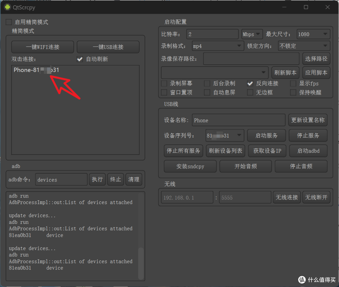The image size is (339, 287).
Task: Toggle the 反向连接 checkbox
Action: tap(250, 84)
